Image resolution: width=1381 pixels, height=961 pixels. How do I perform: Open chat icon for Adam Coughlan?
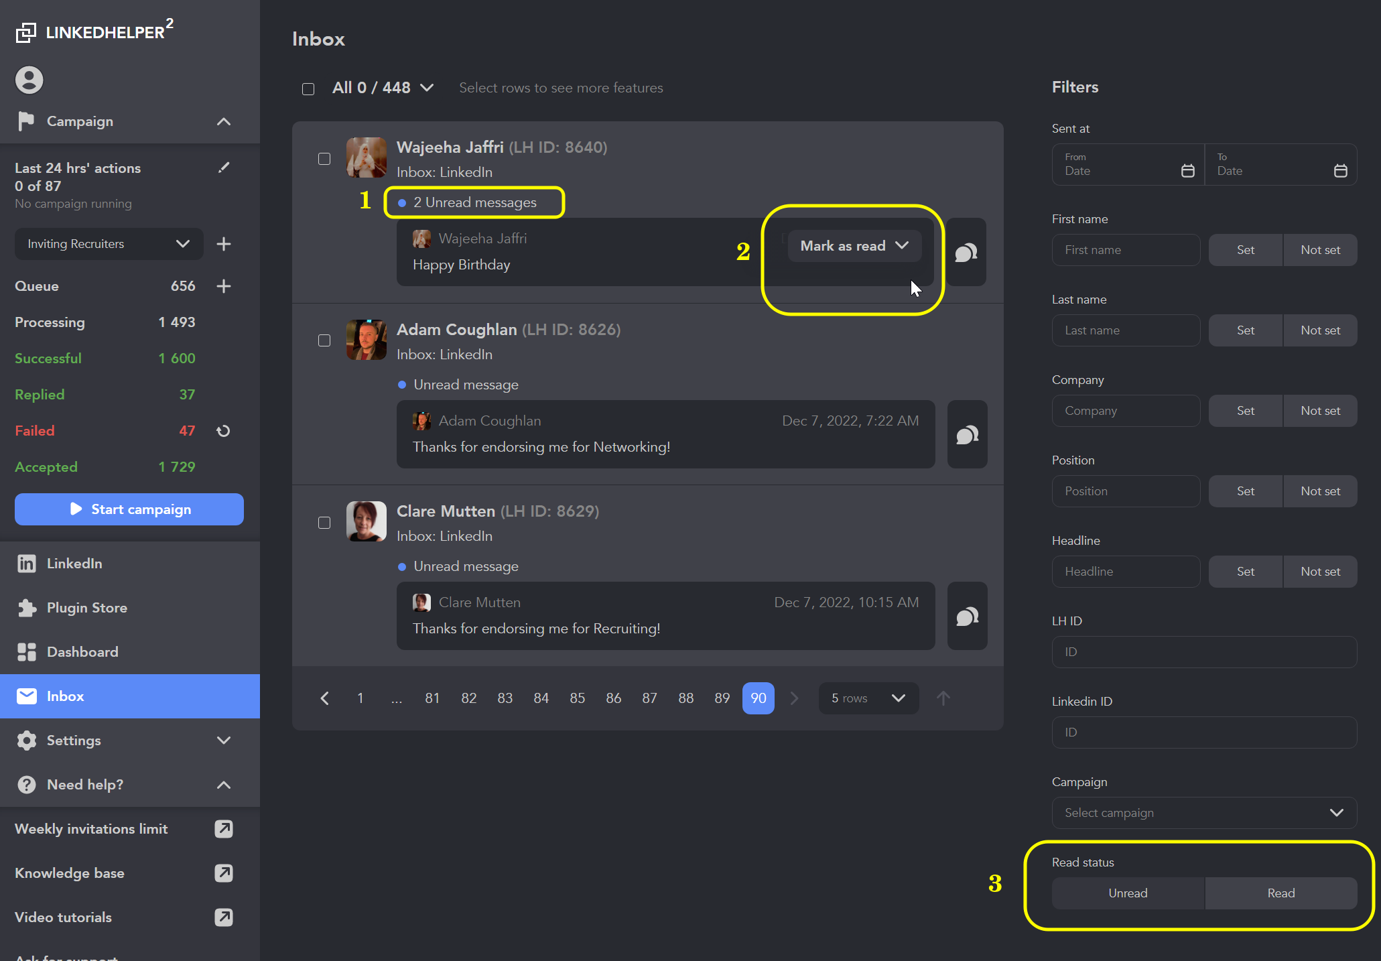click(967, 435)
